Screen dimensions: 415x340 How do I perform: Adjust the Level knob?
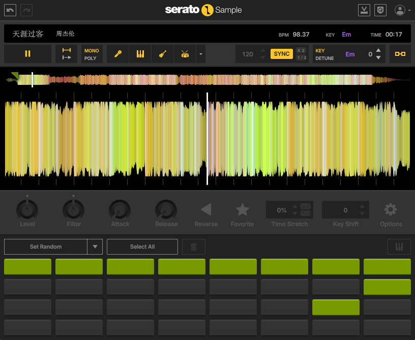tap(27, 210)
